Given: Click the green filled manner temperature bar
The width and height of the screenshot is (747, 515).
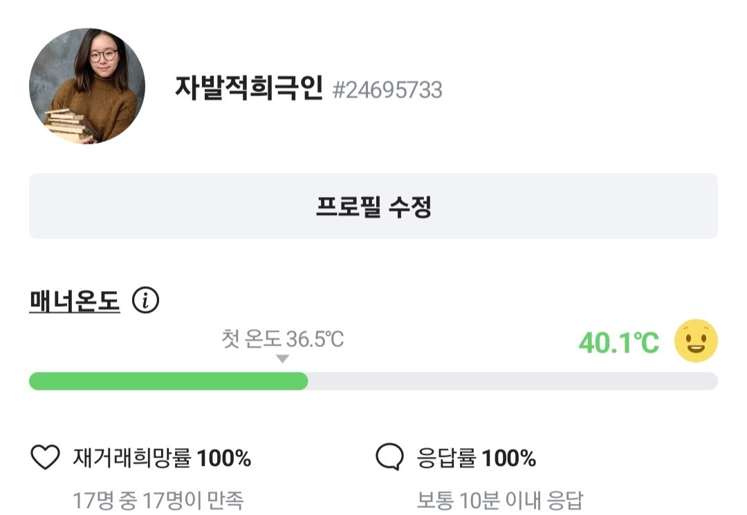Looking at the screenshot, I should (x=168, y=381).
